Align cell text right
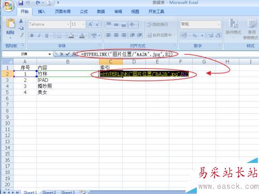 click(124, 36)
